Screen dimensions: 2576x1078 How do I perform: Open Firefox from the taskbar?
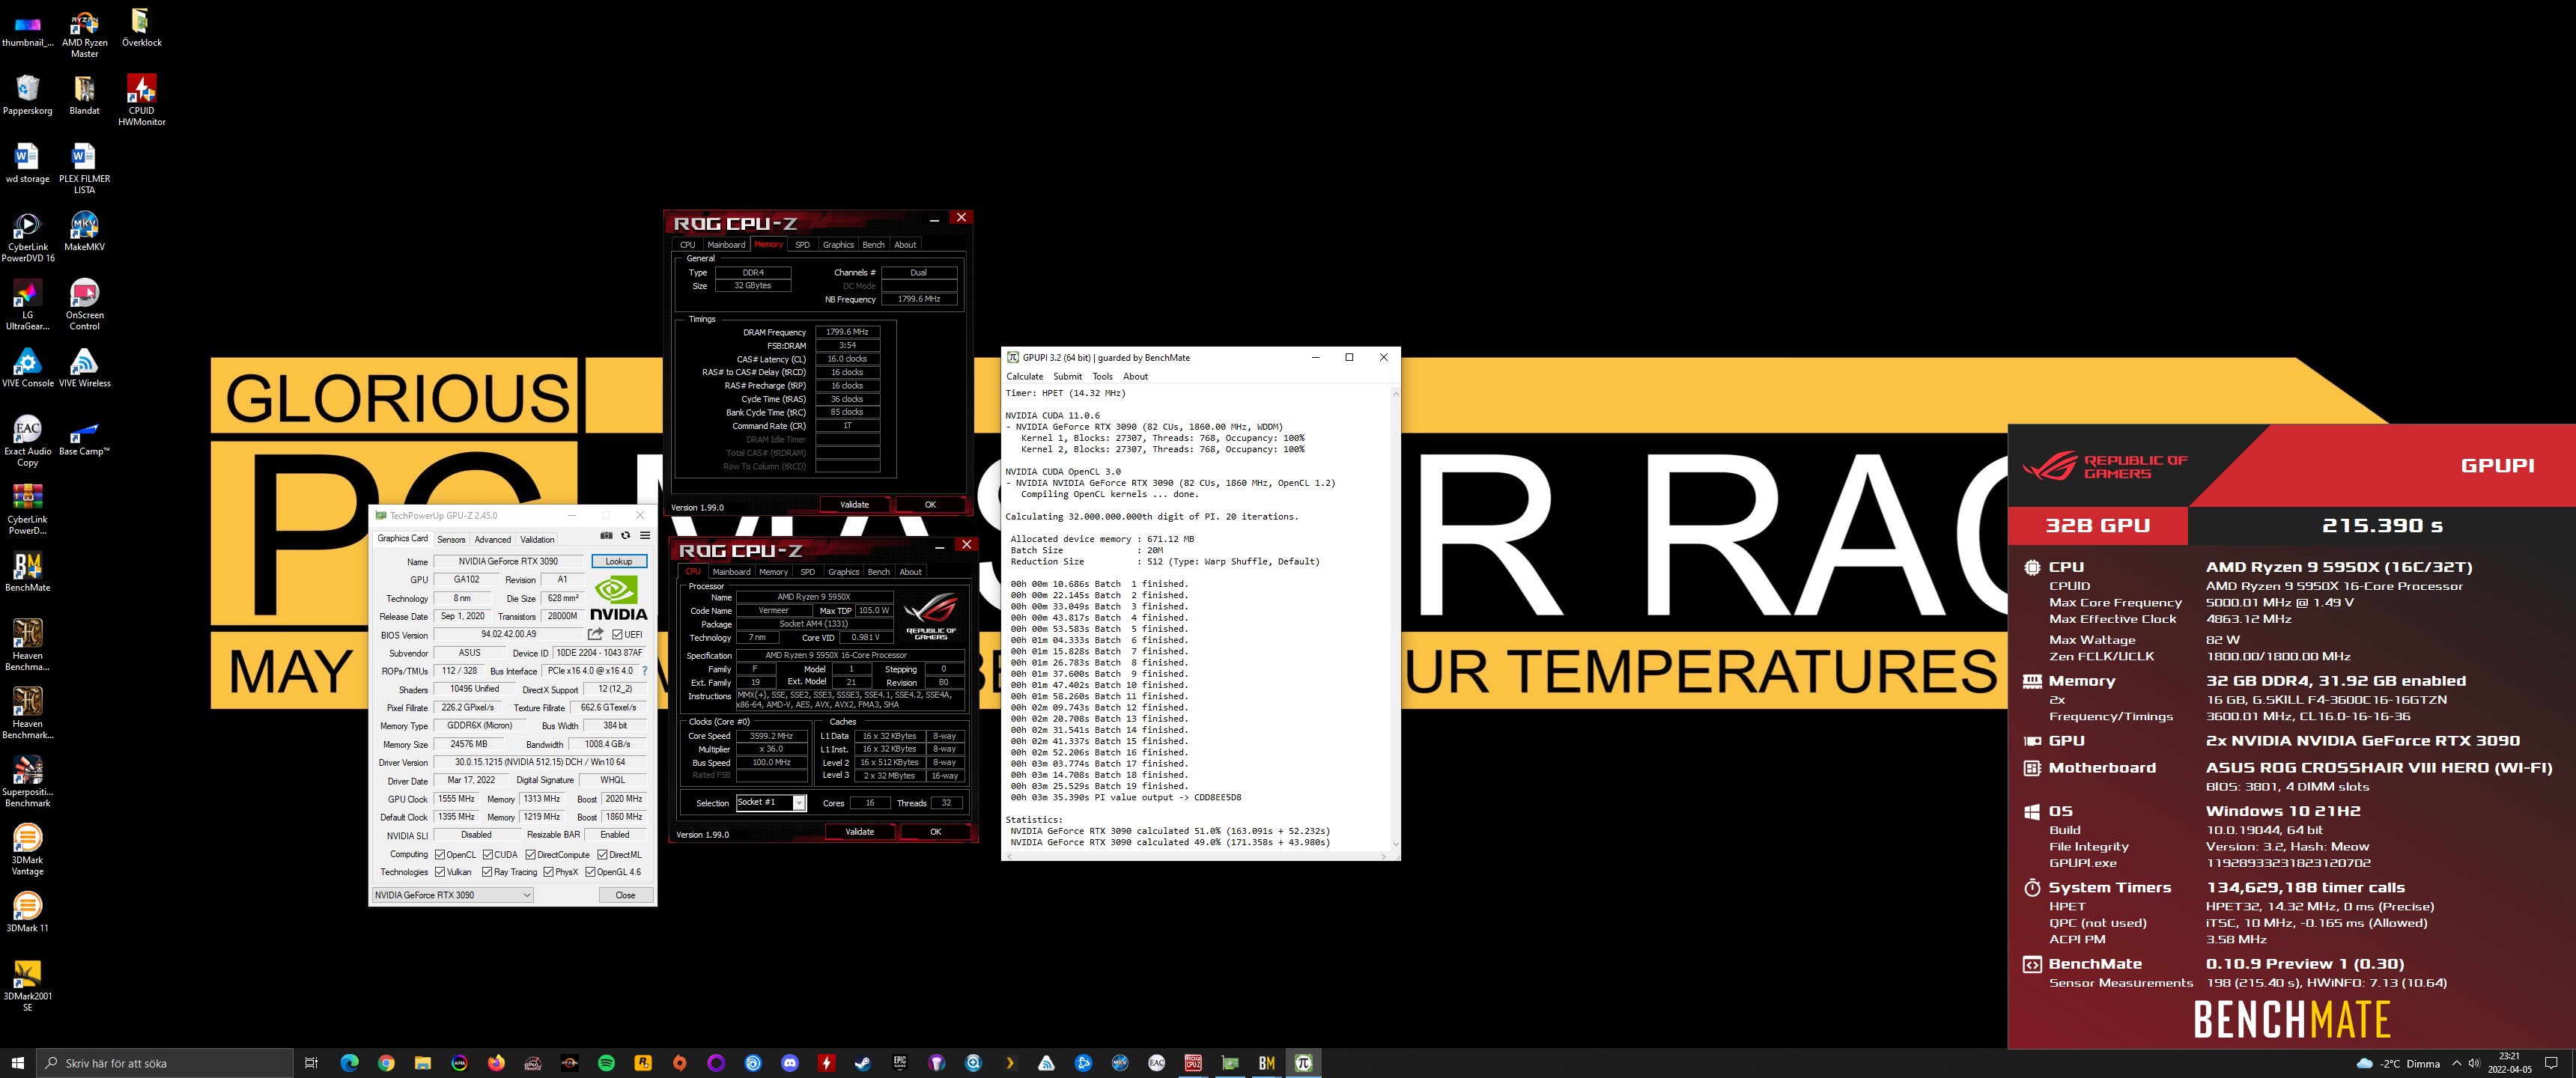496,1063
